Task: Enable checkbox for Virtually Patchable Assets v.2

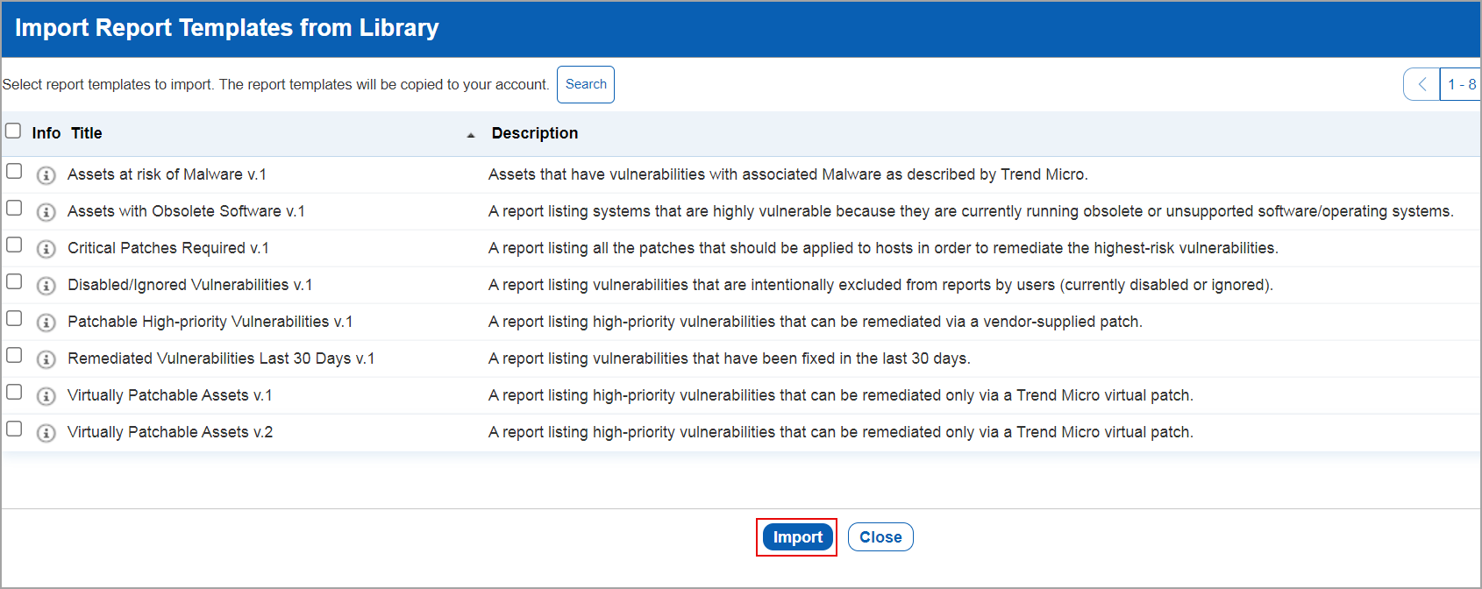Action: click(14, 429)
